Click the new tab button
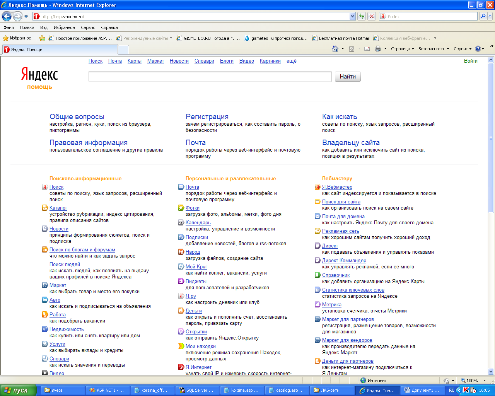 [x=123, y=49]
